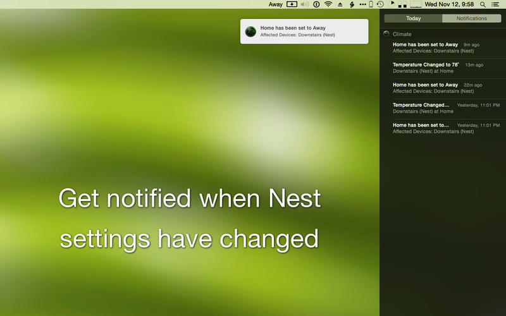This screenshot has width=506, height=316.
Task: Switch to the Notifications tab
Action: pyautogui.click(x=471, y=18)
